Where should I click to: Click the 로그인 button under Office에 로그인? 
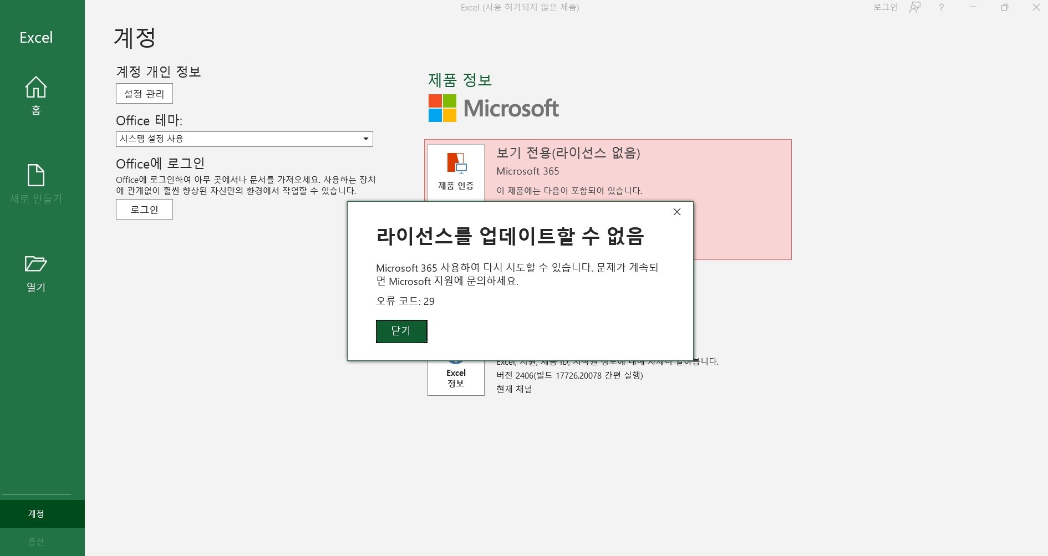(x=144, y=210)
